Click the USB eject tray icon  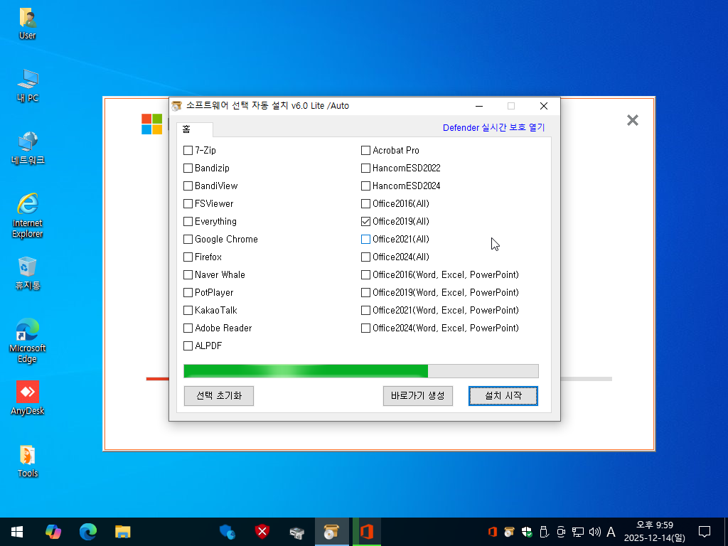pos(544,532)
